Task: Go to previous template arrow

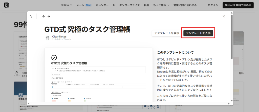Action: 44,16
